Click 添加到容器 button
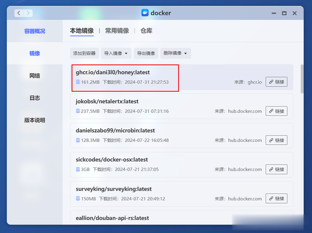This screenshot has width=312, height=233. tap(84, 53)
